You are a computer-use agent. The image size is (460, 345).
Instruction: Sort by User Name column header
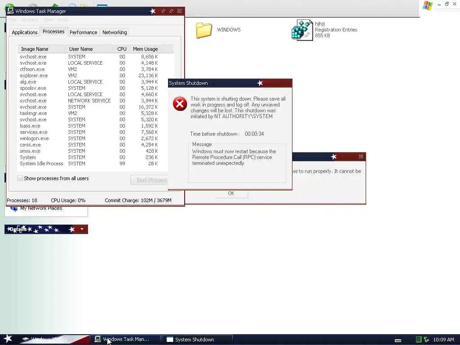[x=89, y=49]
